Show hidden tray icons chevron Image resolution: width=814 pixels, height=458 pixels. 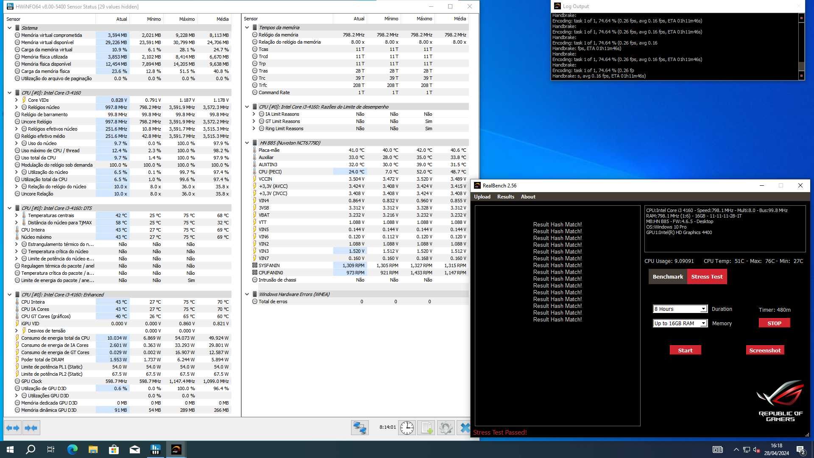[736, 450]
